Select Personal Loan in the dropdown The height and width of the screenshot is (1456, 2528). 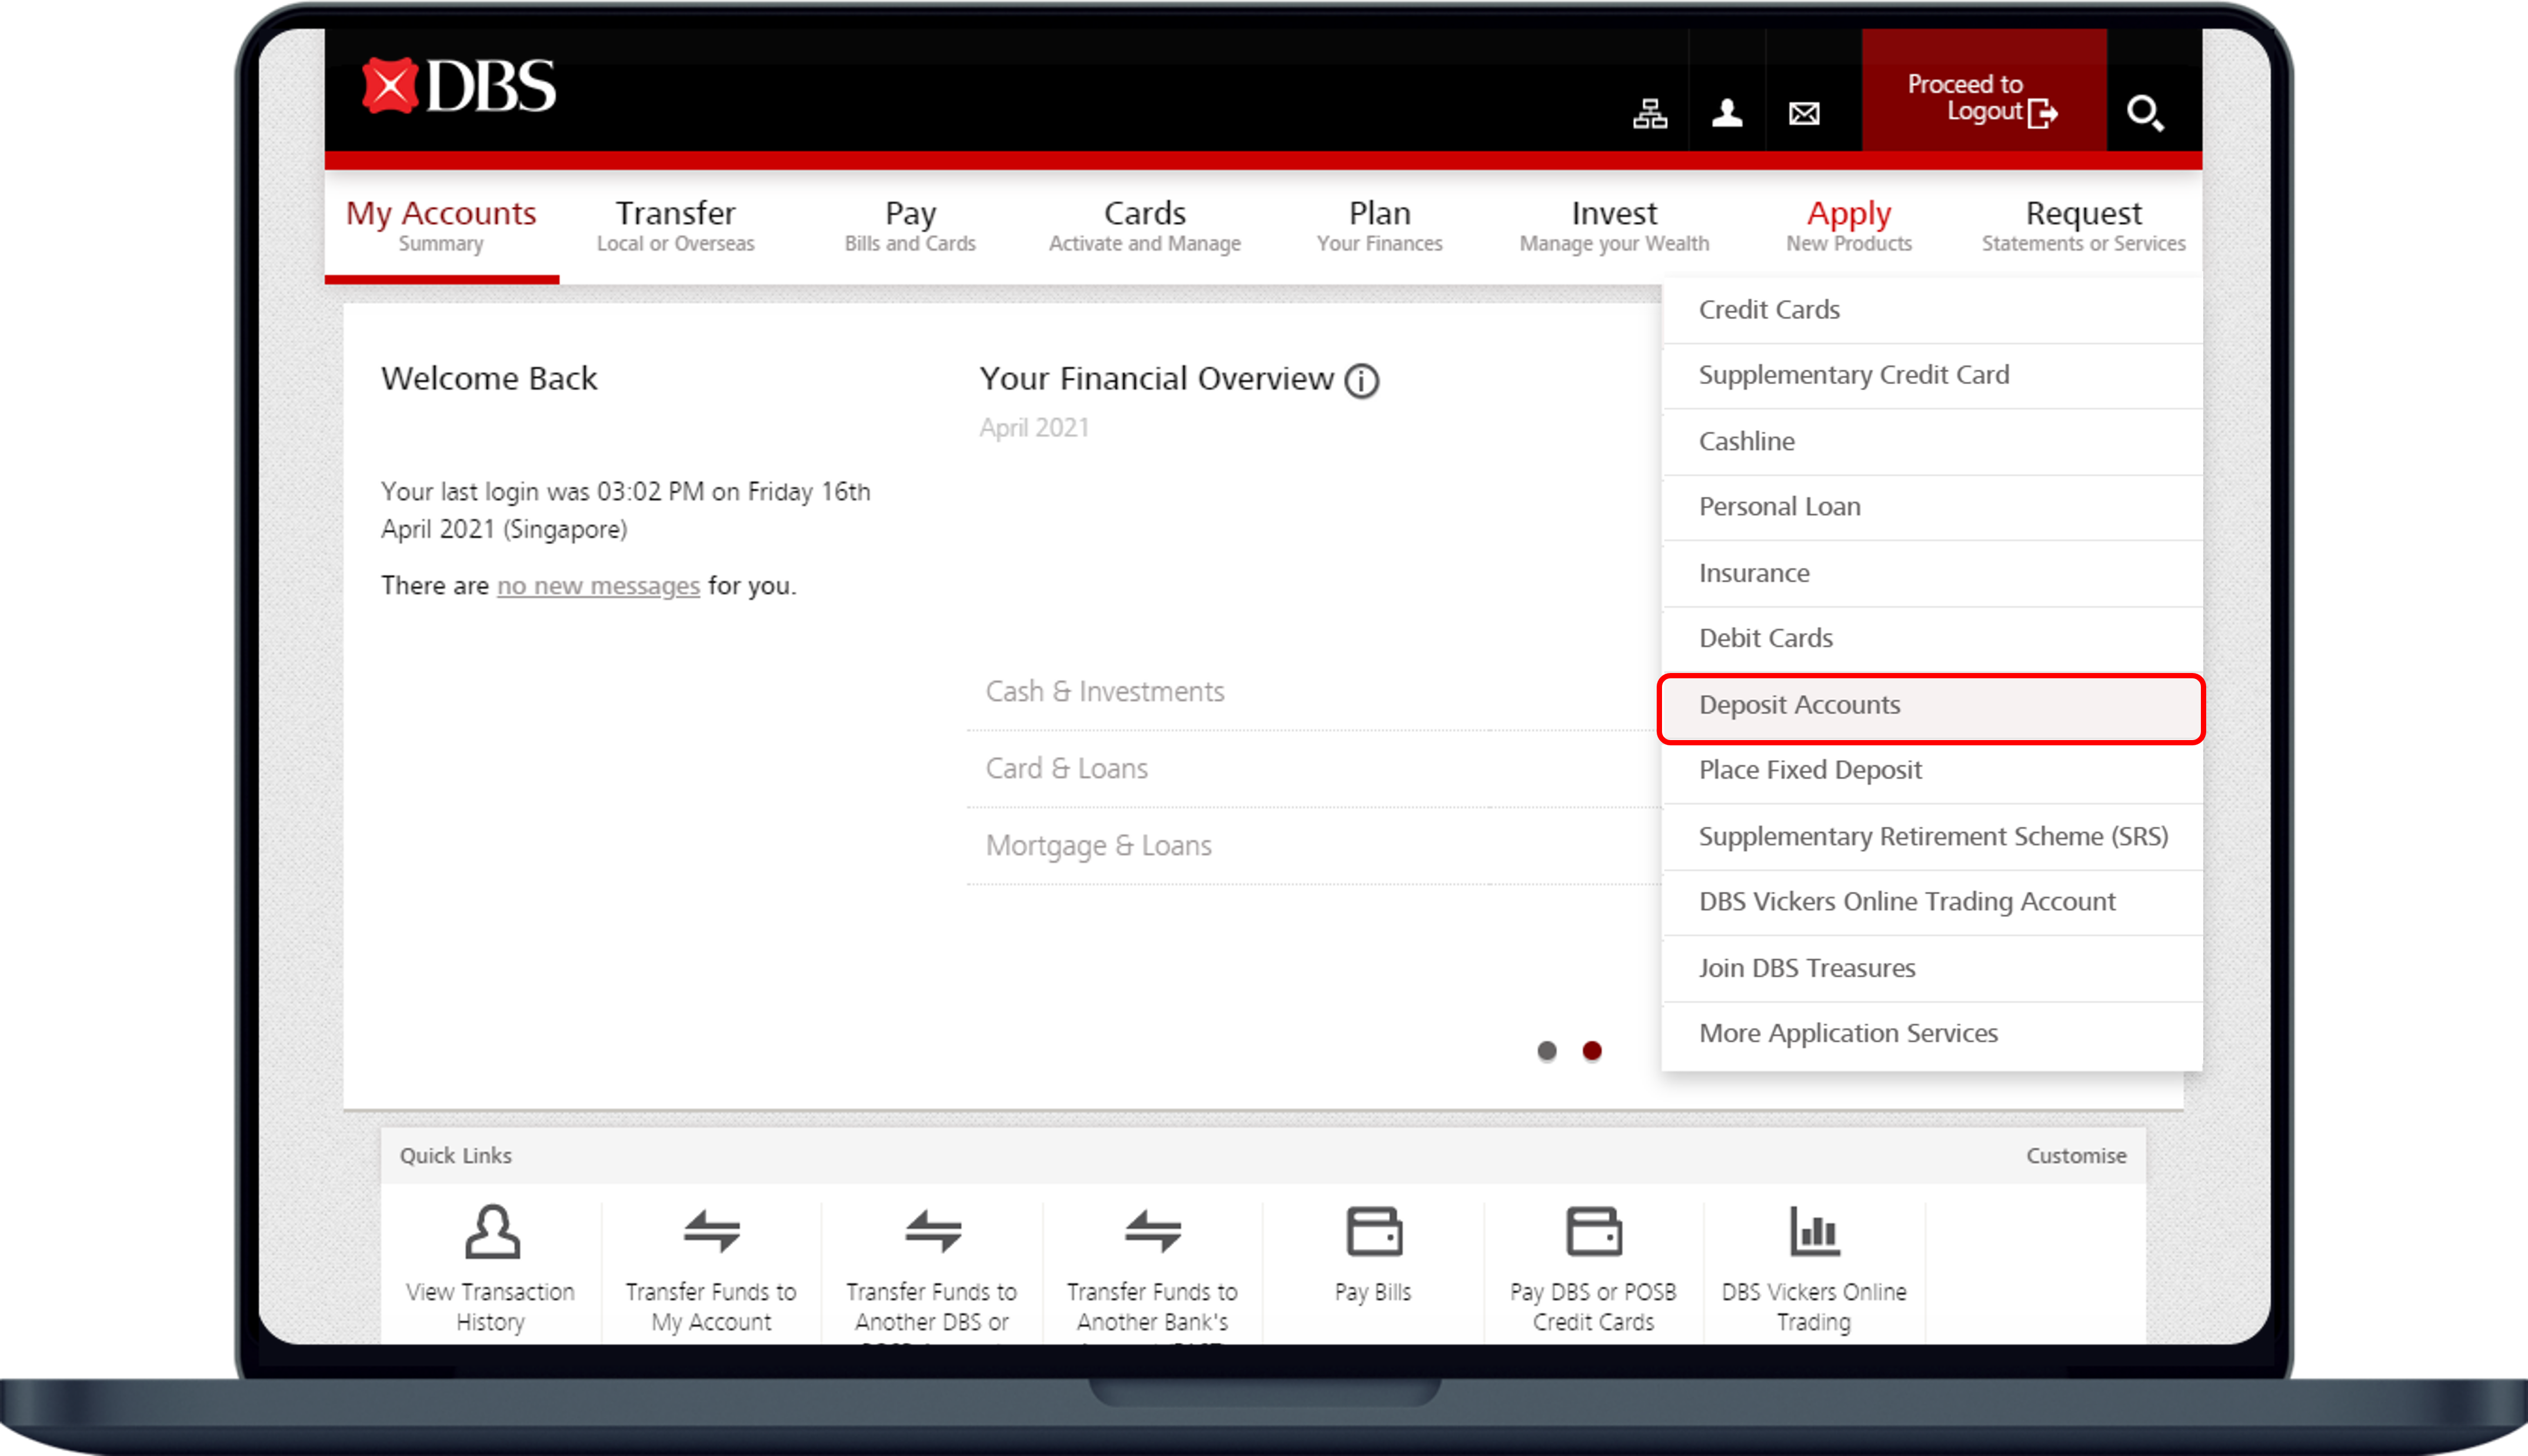tap(1932, 507)
